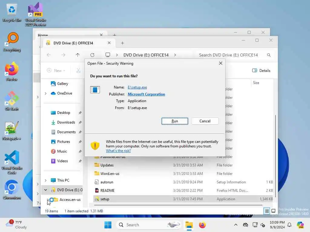Click the search magnifier in Explorer
The image size is (310, 232).
[269, 55]
